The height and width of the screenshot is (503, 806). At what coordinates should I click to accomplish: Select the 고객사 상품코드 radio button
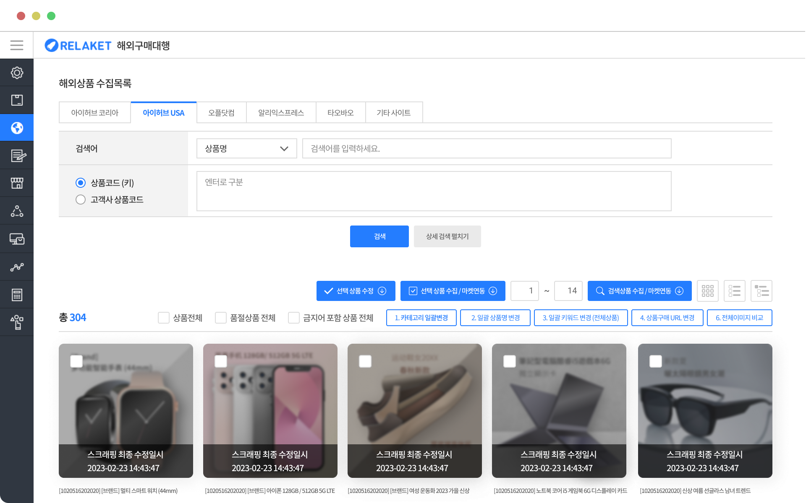point(81,200)
